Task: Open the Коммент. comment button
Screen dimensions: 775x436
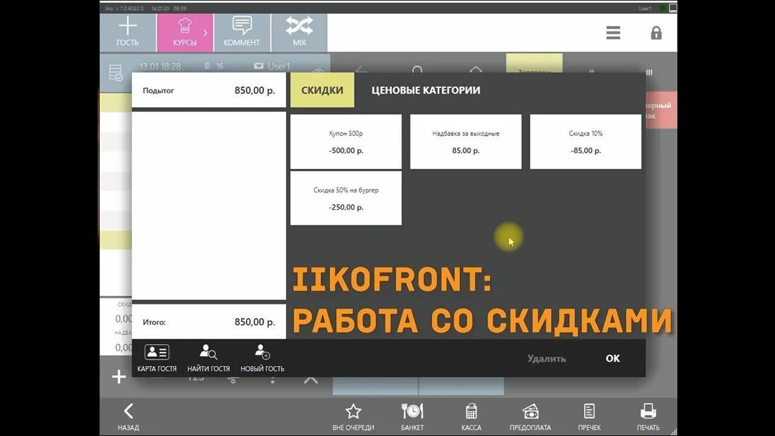Action: pyautogui.click(x=242, y=33)
